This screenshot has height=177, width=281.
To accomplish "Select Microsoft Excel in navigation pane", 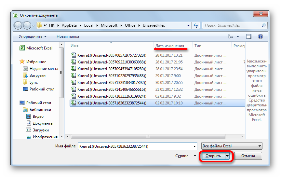I will [36, 48].
